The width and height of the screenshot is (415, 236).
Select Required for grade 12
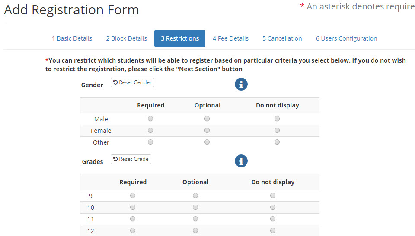tap(133, 230)
